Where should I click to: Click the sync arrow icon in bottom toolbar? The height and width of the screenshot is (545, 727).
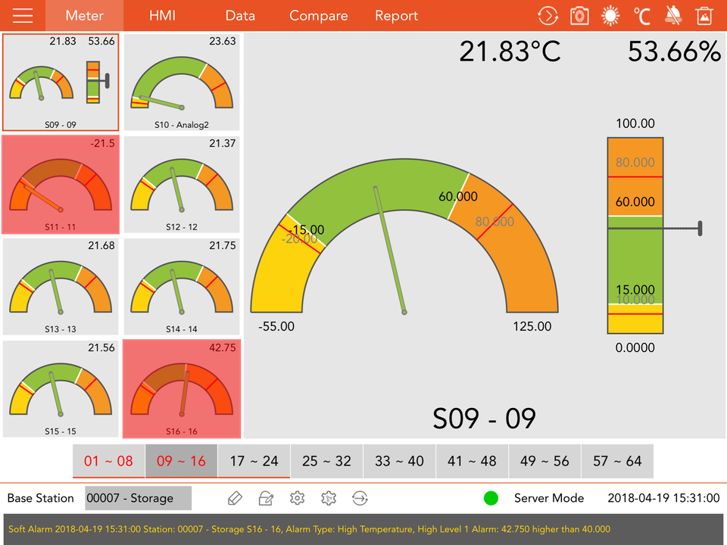click(360, 498)
